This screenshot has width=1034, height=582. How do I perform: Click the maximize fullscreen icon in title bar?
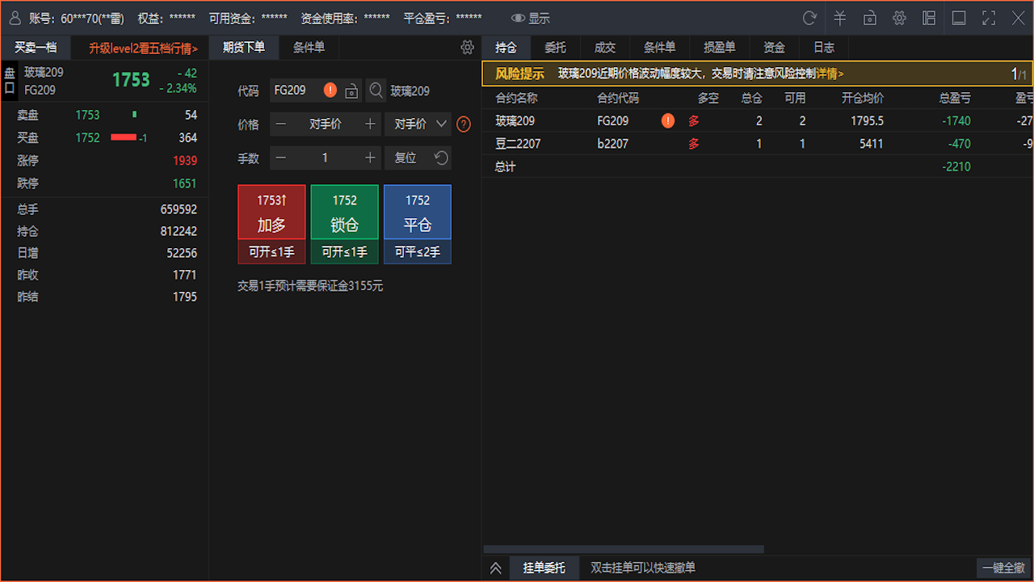[x=989, y=18]
